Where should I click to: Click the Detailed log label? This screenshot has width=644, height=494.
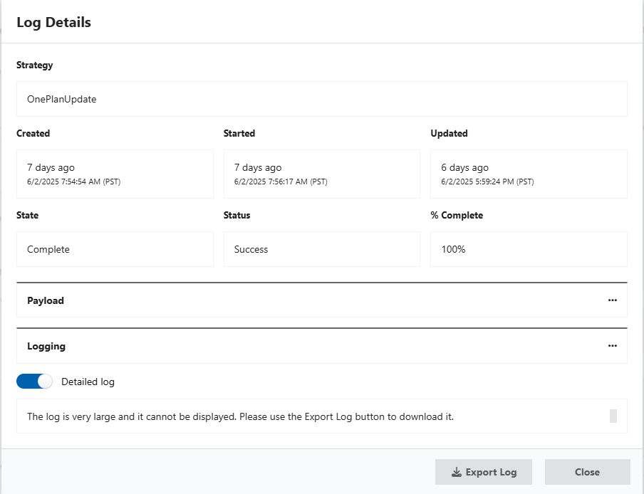(x=88, y=382)
